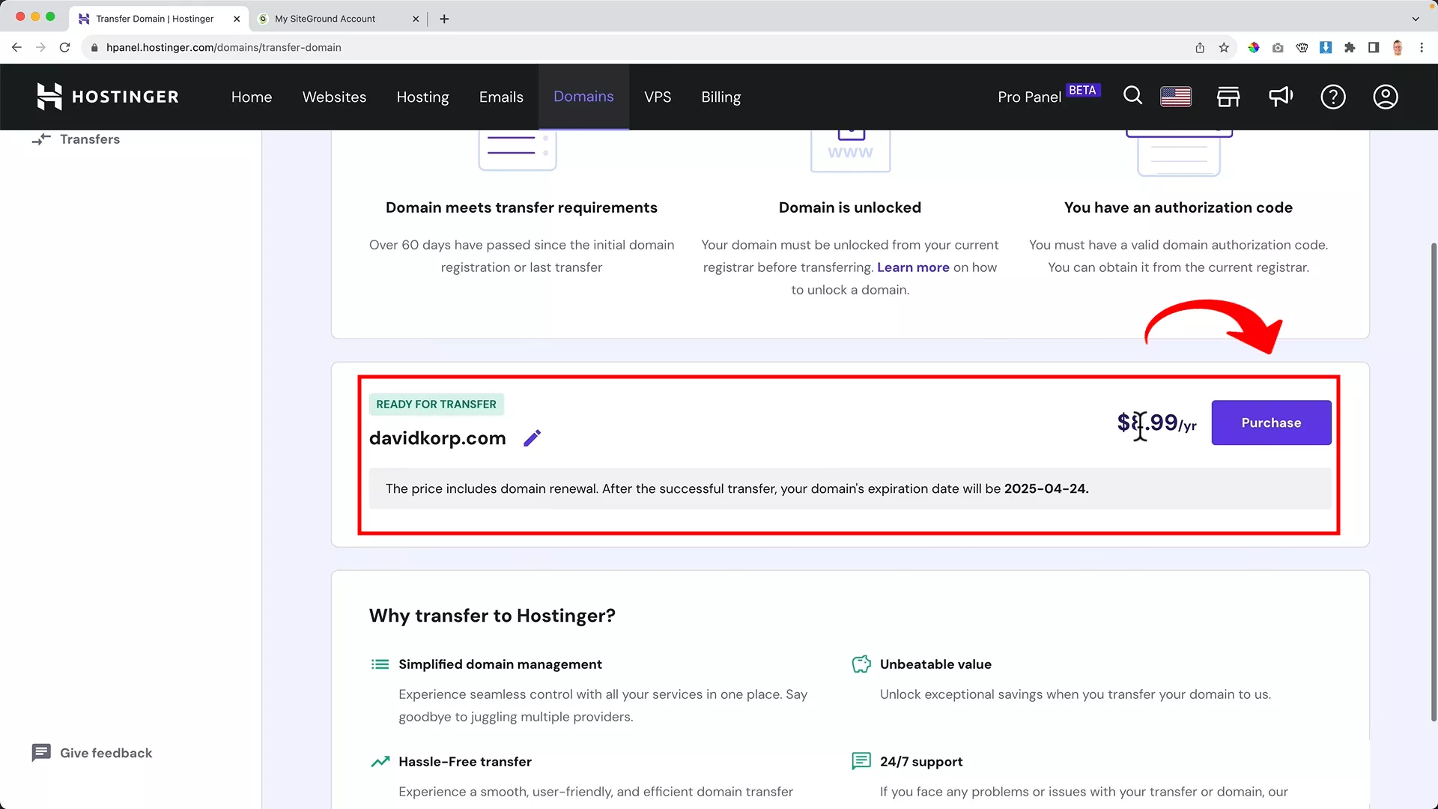The image size is (1438, 809).
Task: Open Chrome's three-dot menu
Action: 1423,47
